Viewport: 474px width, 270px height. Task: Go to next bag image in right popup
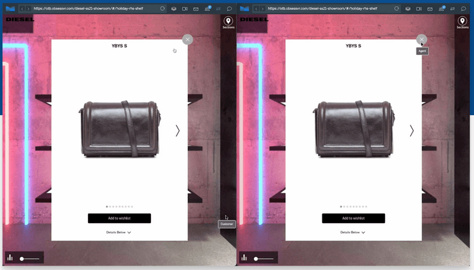pos(411,130)
